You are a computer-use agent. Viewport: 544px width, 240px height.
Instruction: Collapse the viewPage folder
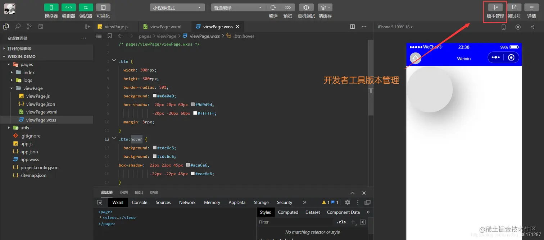(12, 88)
